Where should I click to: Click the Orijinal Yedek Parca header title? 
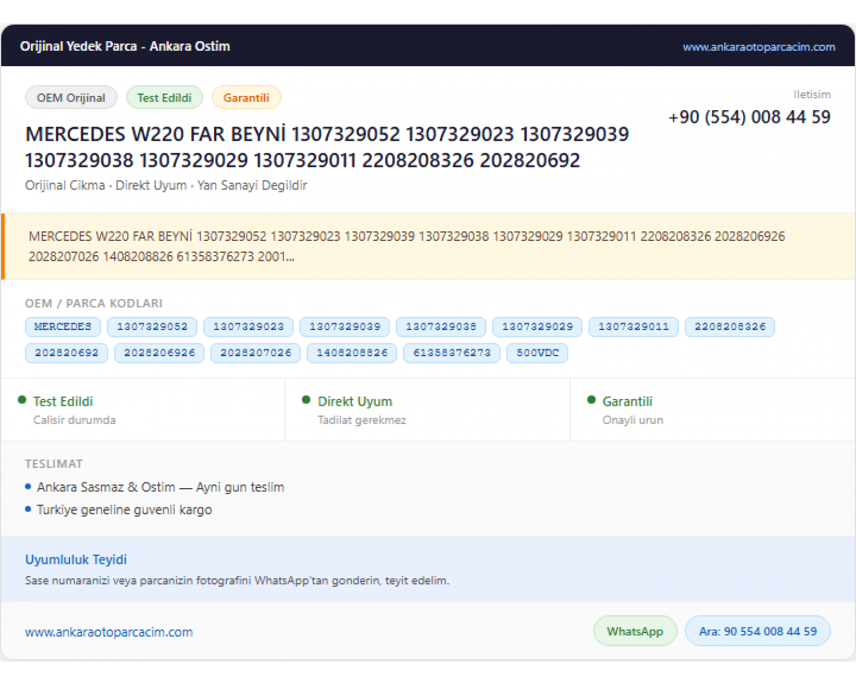[125, 46]
